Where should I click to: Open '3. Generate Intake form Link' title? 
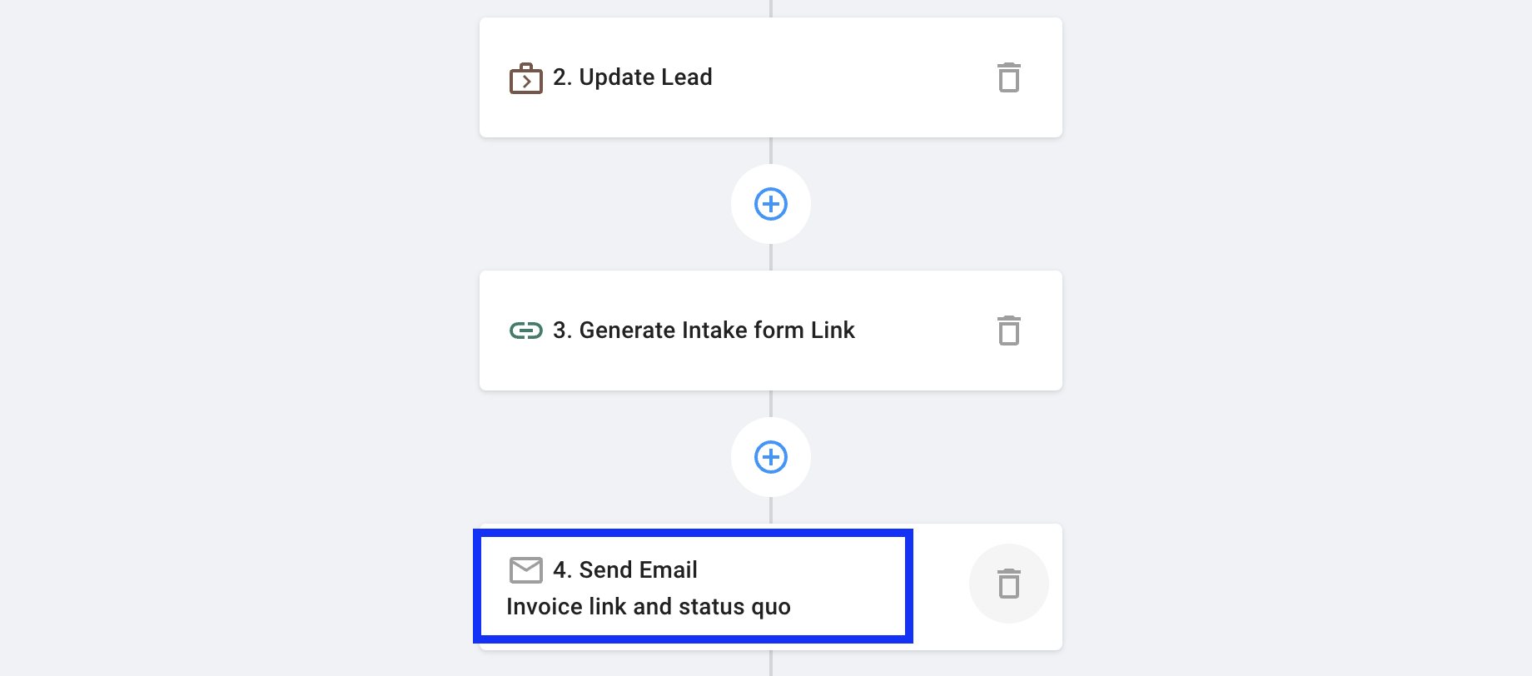(x=704, y=331)
